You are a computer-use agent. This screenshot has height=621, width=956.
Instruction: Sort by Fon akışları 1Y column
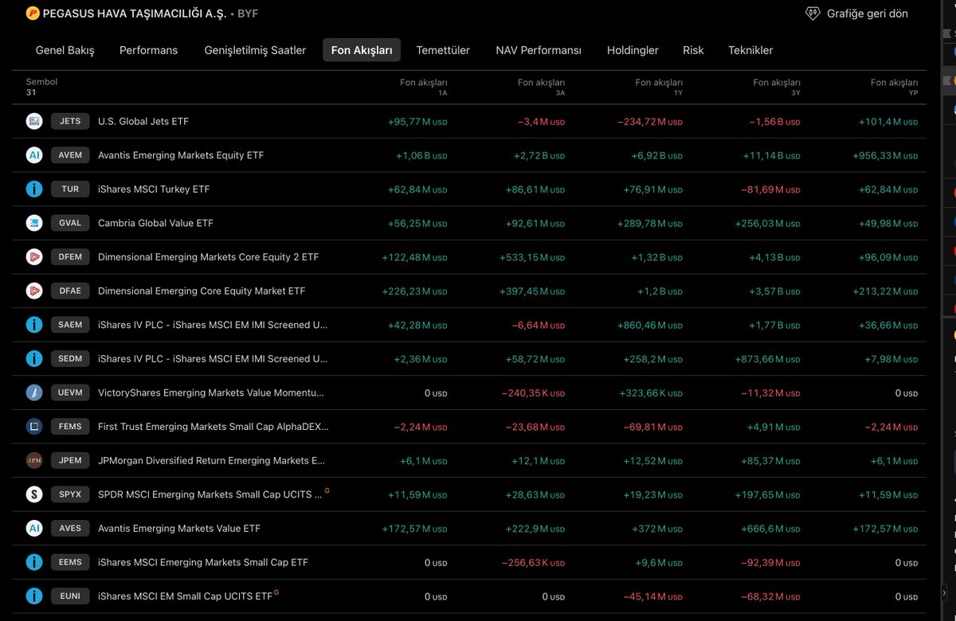click(659, 87)
